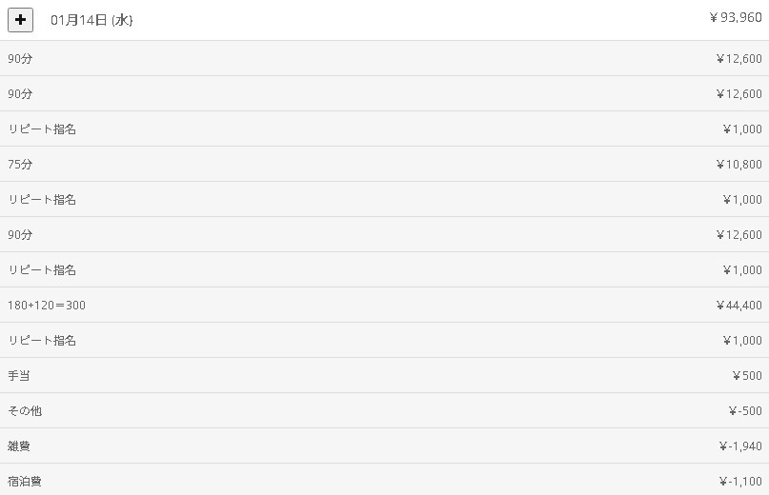Select the 手当 row label
This screenshot has width=769, height=495.
(19, 376)
